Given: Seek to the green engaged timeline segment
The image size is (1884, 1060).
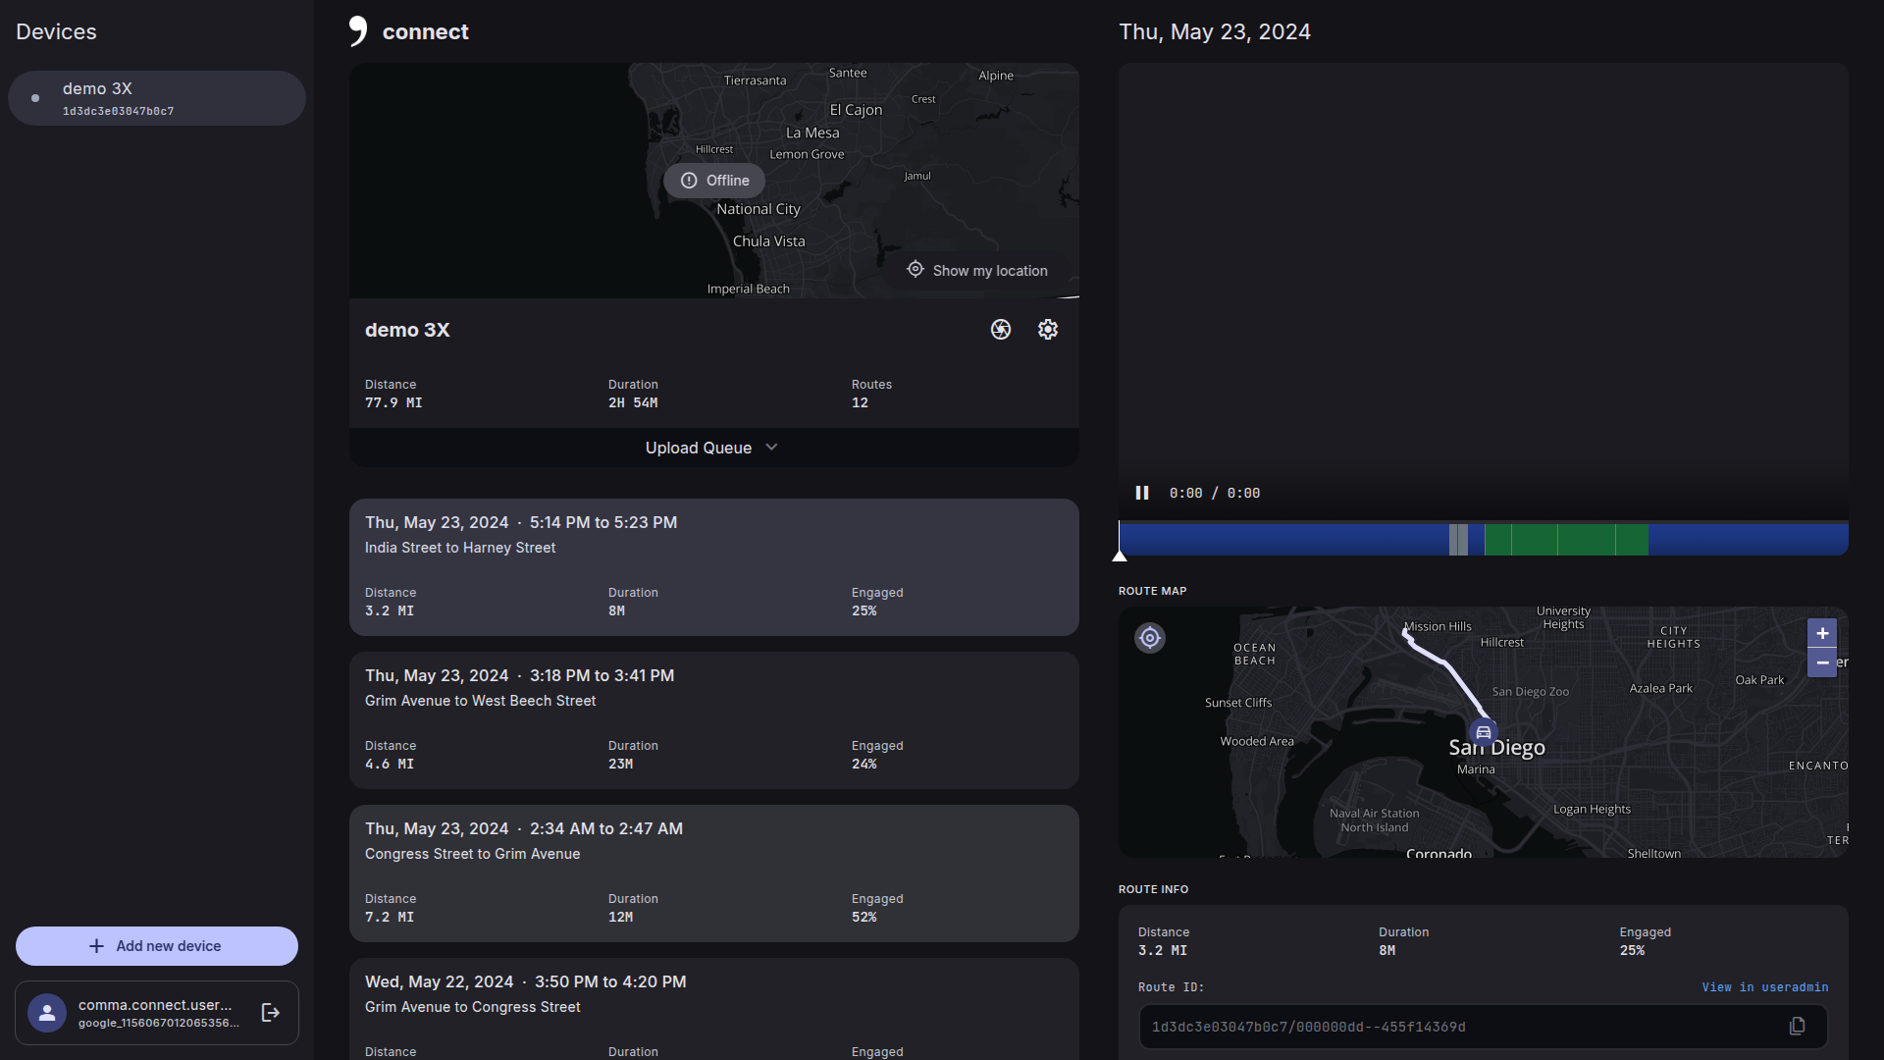Looking at the screenshot, I should [1565, 540].
